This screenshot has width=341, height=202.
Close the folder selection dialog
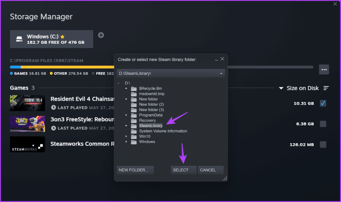pos(222,59)
